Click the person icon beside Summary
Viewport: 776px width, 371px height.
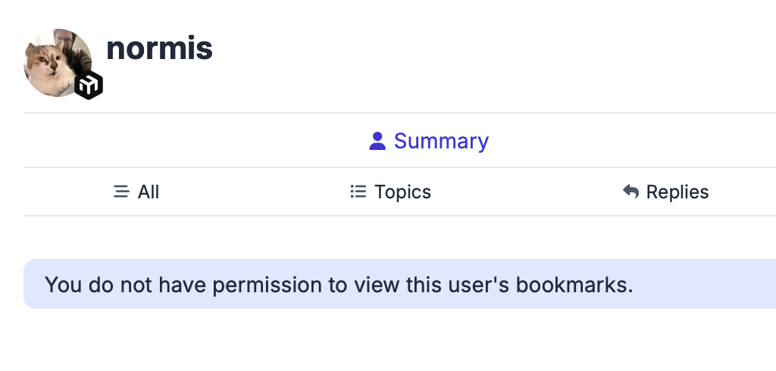tap(377, 141)
